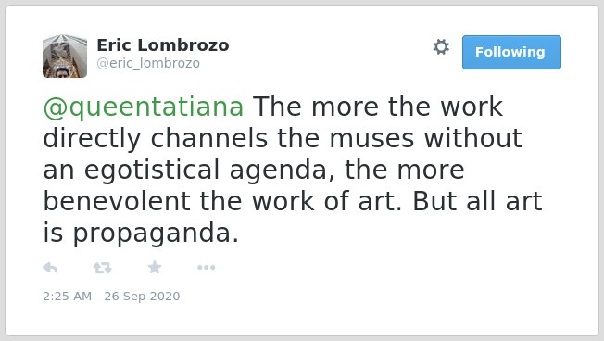Toggle the blue Following button
The image size is (604, 341).
coord(511,53)
